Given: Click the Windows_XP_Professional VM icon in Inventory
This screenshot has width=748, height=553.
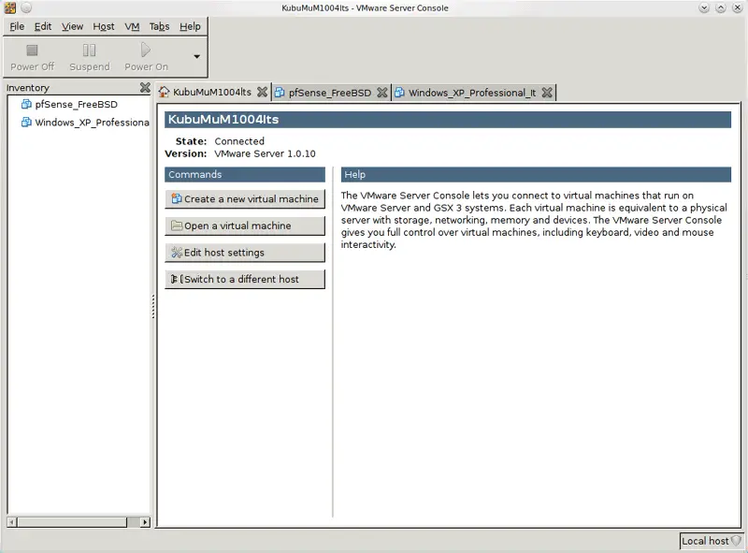Looking at the screenshot, I should [26, 123].
